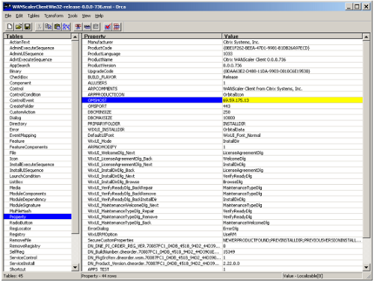This screenshot has height=285, width=374.
Task: Click the Paste clipboard toolbar icon
Action: pyautogui.click(x=58, y=27)
